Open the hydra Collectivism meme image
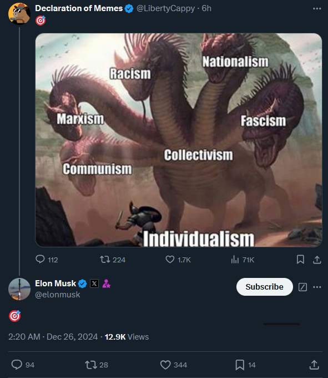The height and width of the screenshot is (378, 328). point(179,140)
